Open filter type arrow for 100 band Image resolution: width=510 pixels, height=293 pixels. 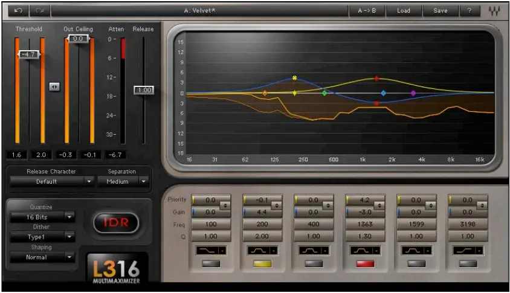coord(222,251)
